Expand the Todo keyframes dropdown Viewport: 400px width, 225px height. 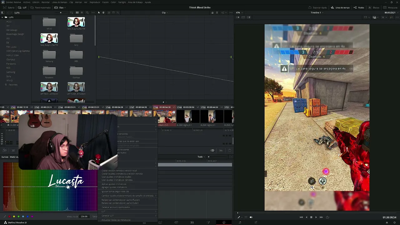coord(201,157)
